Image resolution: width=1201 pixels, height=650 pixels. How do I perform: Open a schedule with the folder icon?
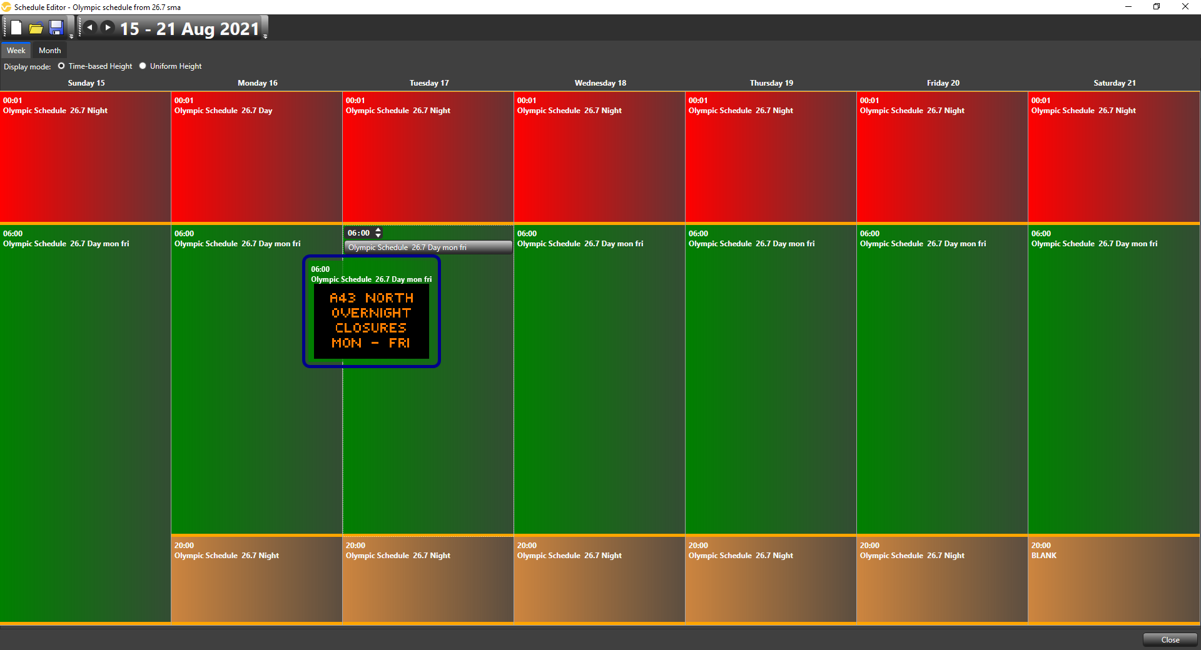(x=36, y=28)
